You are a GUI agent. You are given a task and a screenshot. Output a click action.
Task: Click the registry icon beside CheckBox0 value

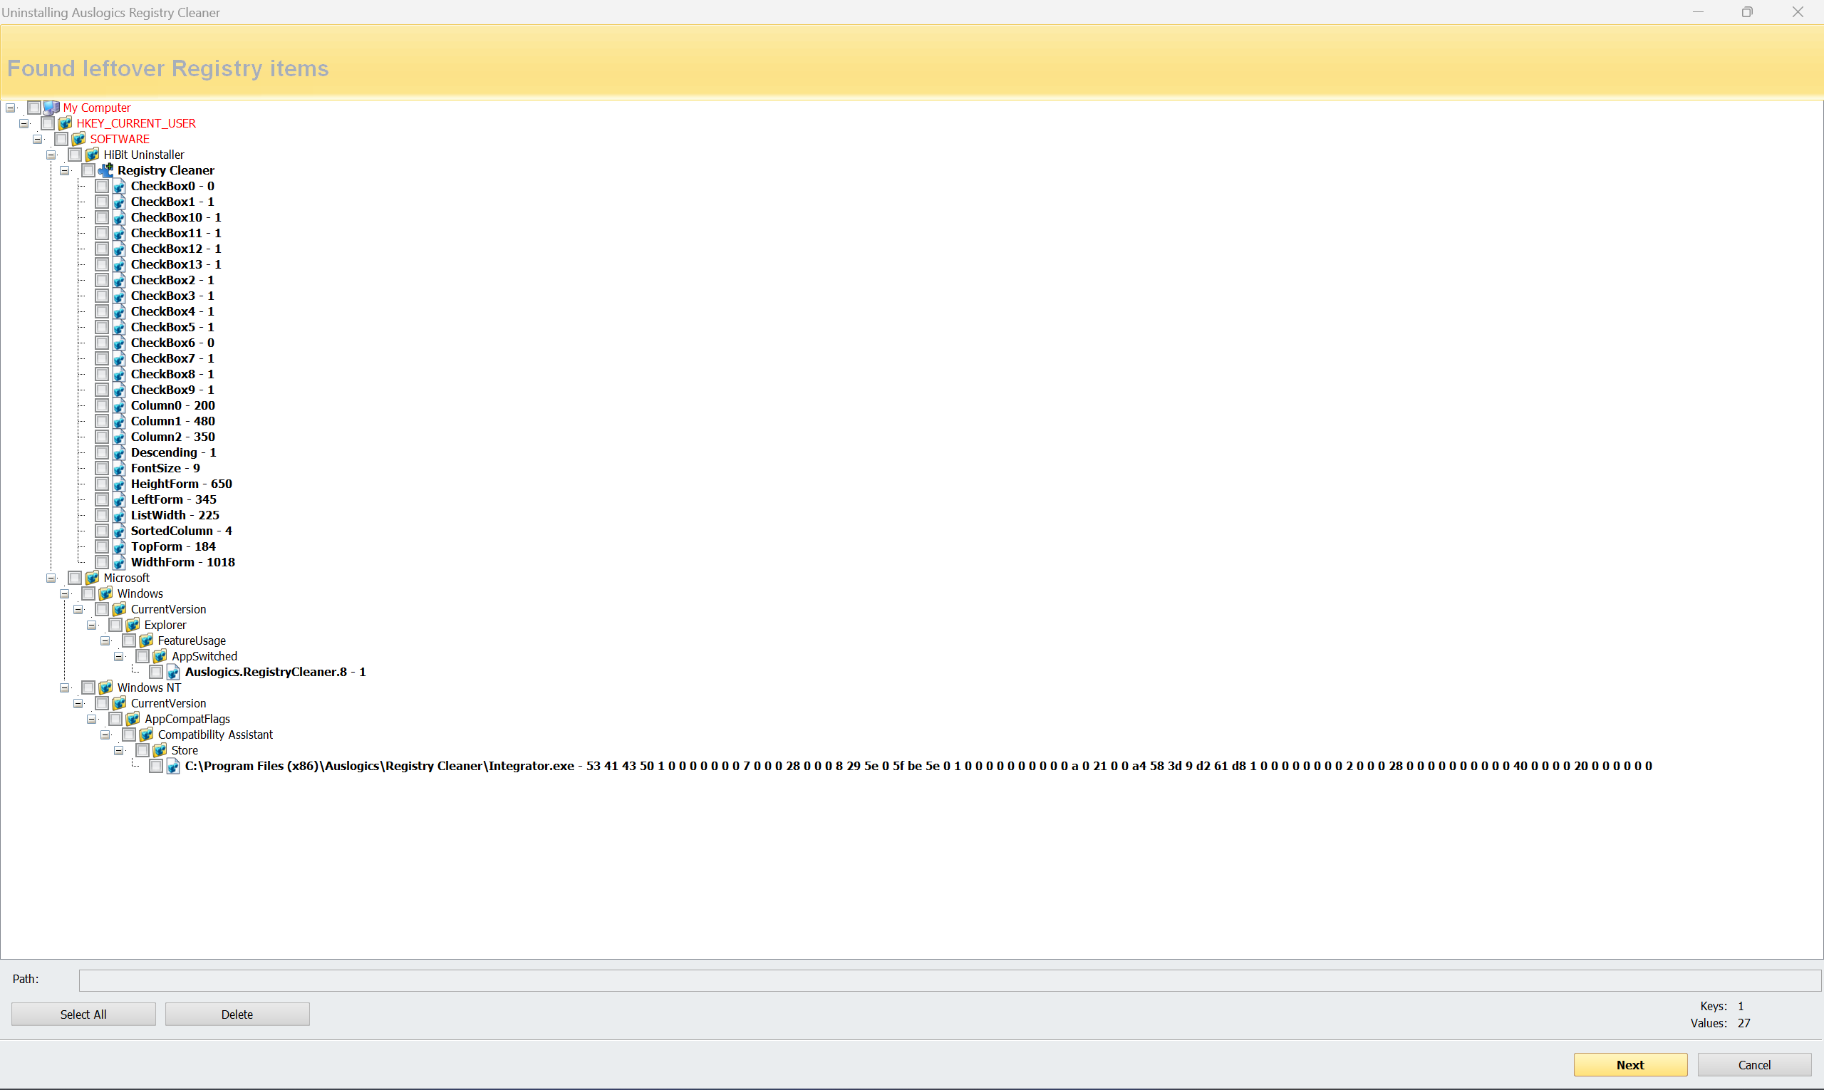pos(119,187)
